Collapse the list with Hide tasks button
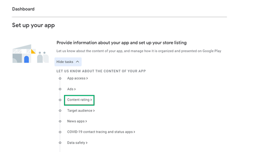 pos(68,62)
